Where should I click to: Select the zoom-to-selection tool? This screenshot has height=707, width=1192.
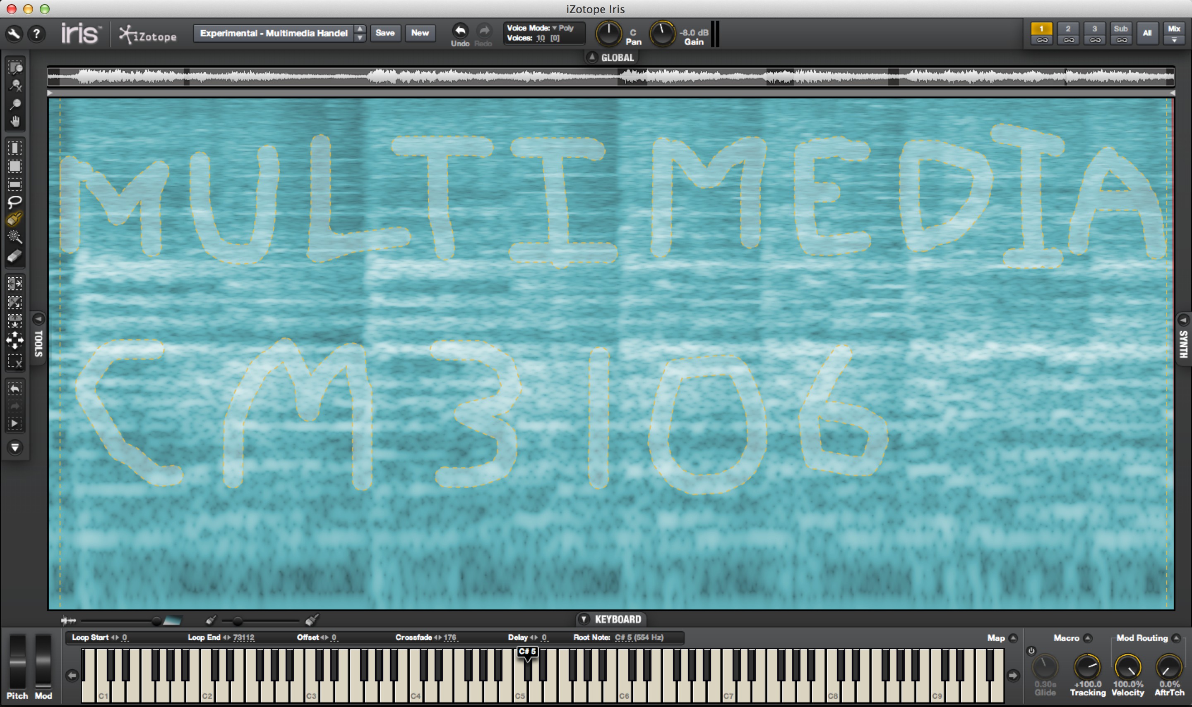15,68
